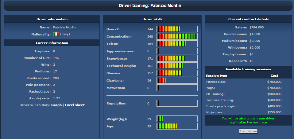Screen dimensions: 294x139
Task: Click the Weight(kg) bar
Action: 177,119
